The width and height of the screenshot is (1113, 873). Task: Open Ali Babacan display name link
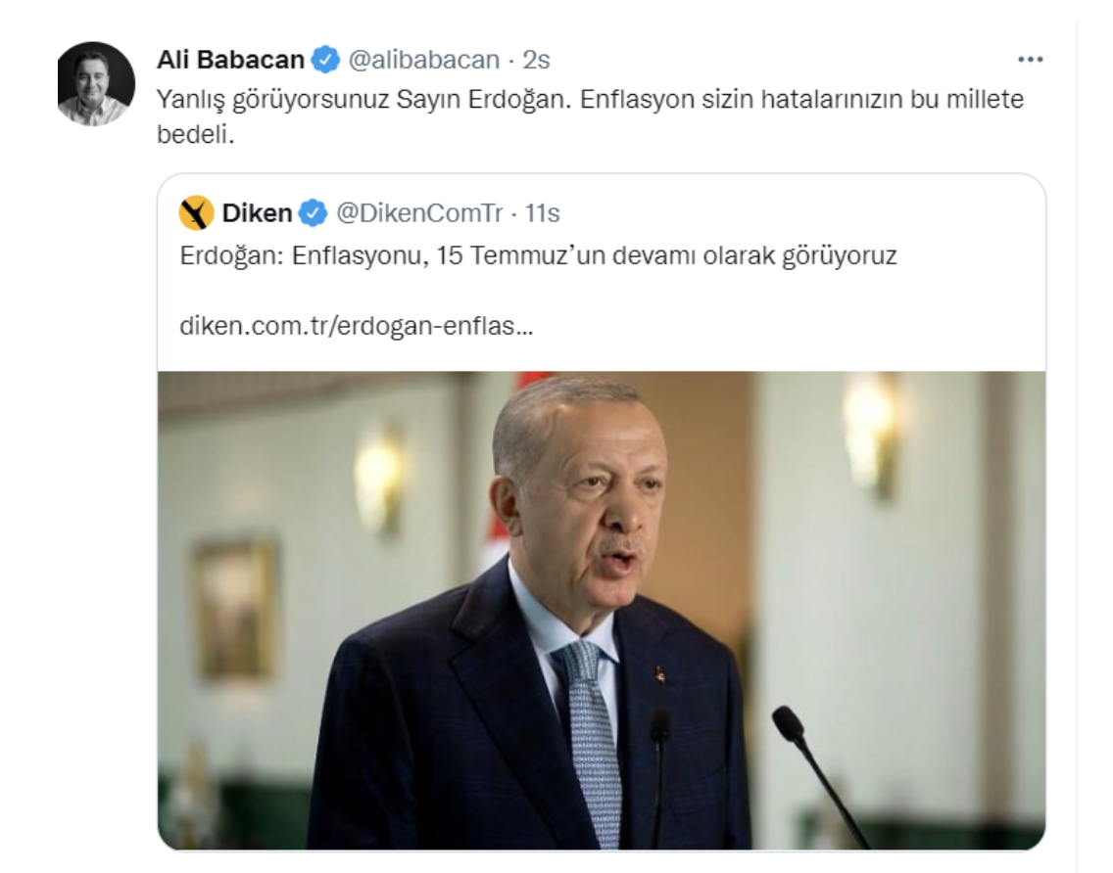coord(230,60)
